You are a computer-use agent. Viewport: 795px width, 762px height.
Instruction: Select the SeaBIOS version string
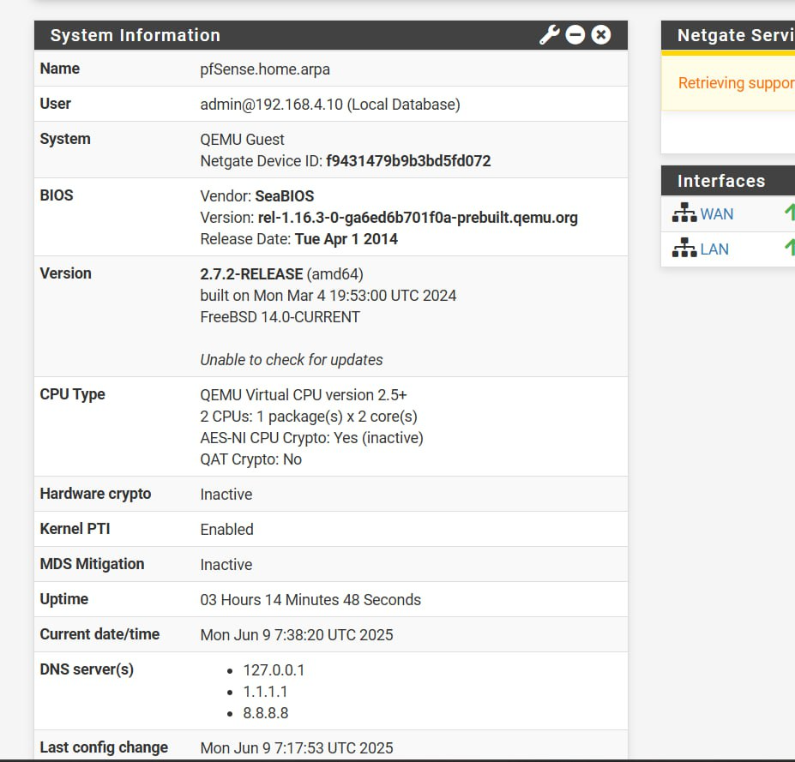[x=418, y=218]
